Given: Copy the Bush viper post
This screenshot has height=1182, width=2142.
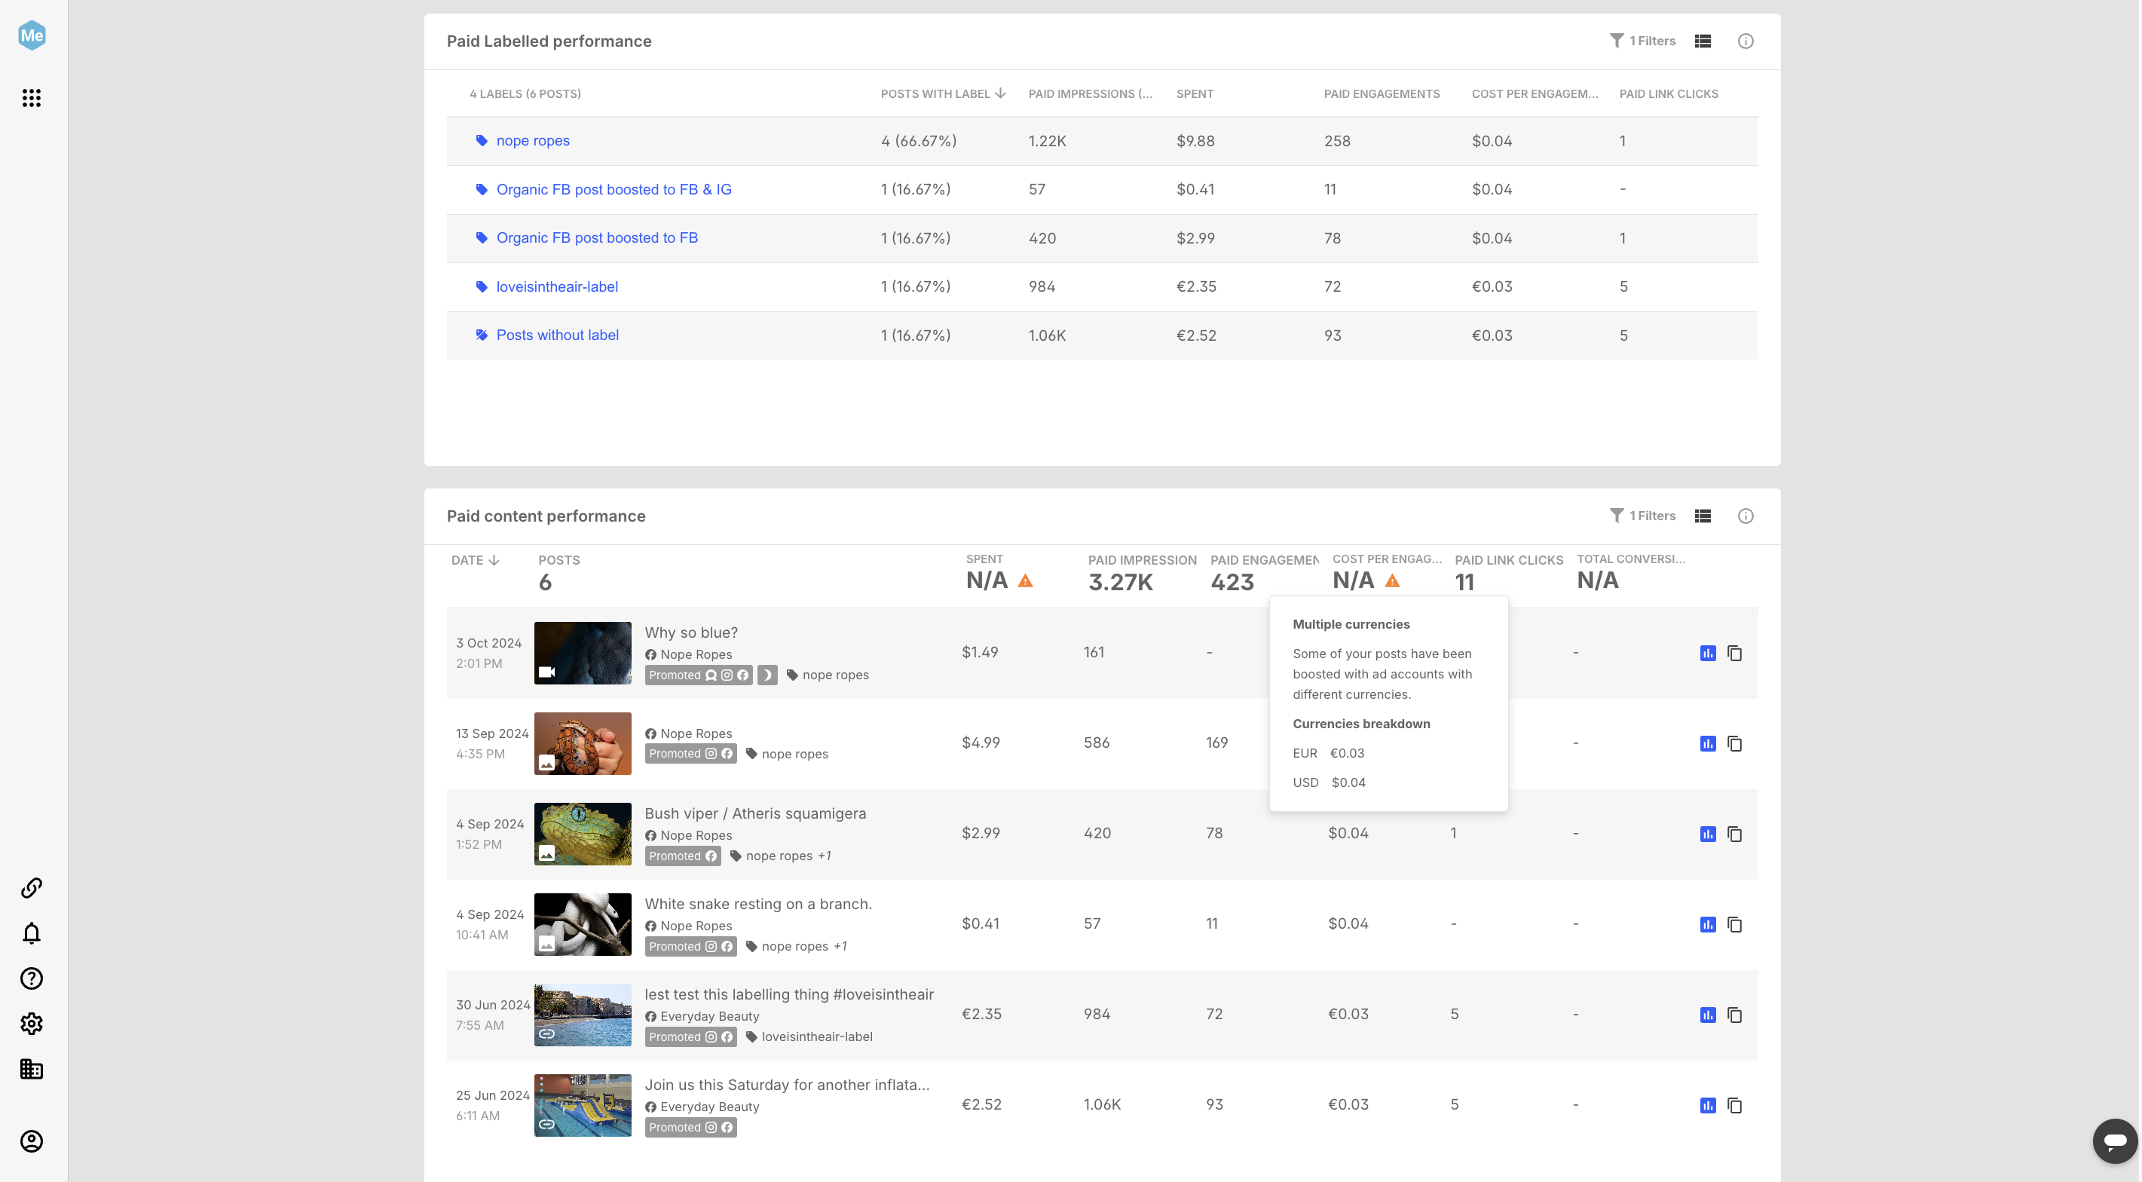Looking at the screenshot, I should click(1734, 834).
